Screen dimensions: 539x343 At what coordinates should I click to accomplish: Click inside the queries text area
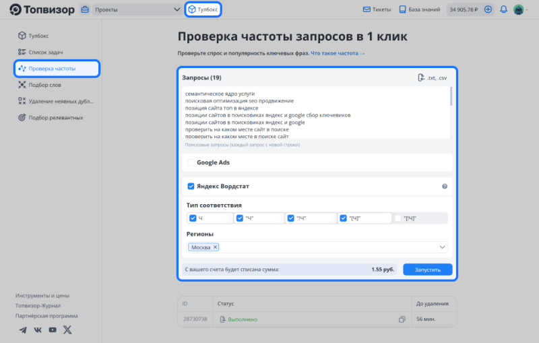tap(316, 113)
